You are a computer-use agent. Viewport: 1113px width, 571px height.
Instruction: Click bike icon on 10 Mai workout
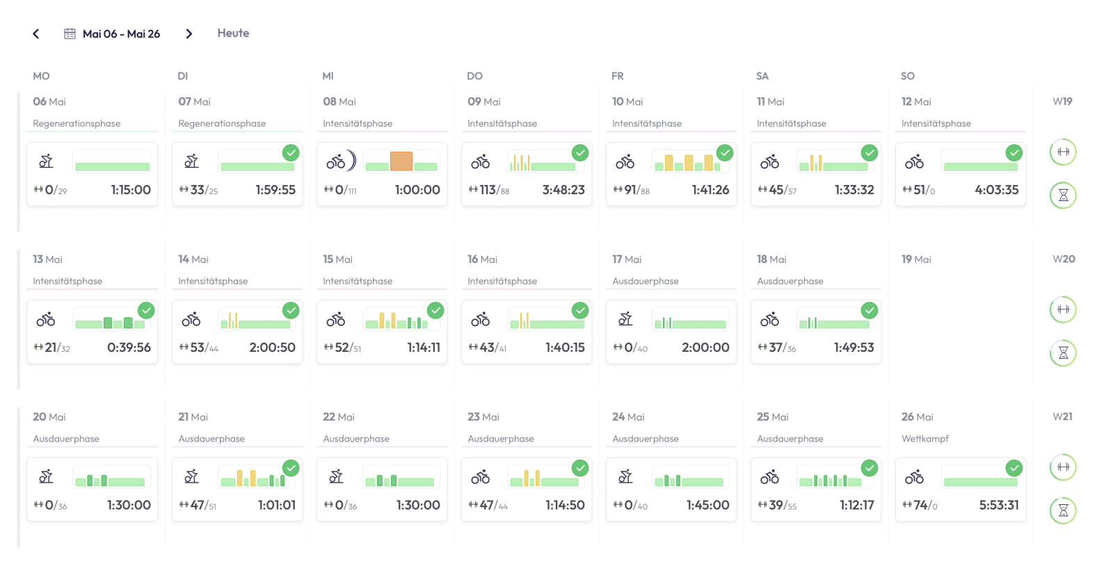point(625,162)
